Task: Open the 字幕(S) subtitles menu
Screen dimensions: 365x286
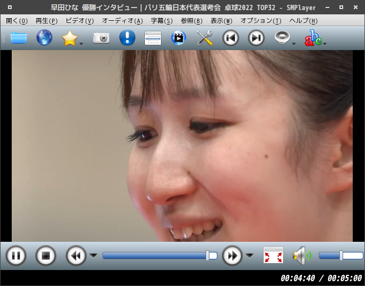Action: point(162,21)
